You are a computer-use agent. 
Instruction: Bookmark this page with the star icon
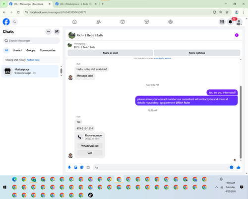[227, 12]
